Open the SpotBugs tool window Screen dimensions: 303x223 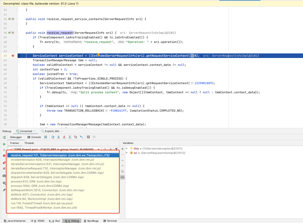91,221
